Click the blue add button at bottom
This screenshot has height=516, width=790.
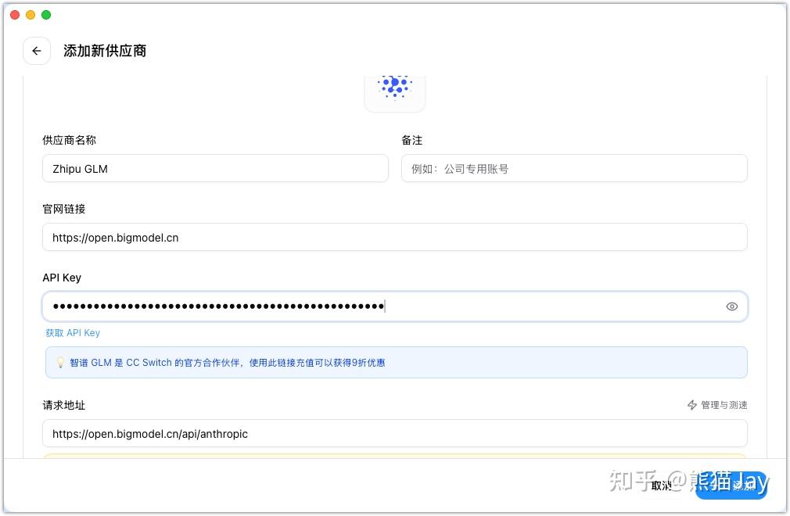tap(731, 486)
